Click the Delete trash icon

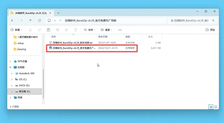click(x=76, y=30)
